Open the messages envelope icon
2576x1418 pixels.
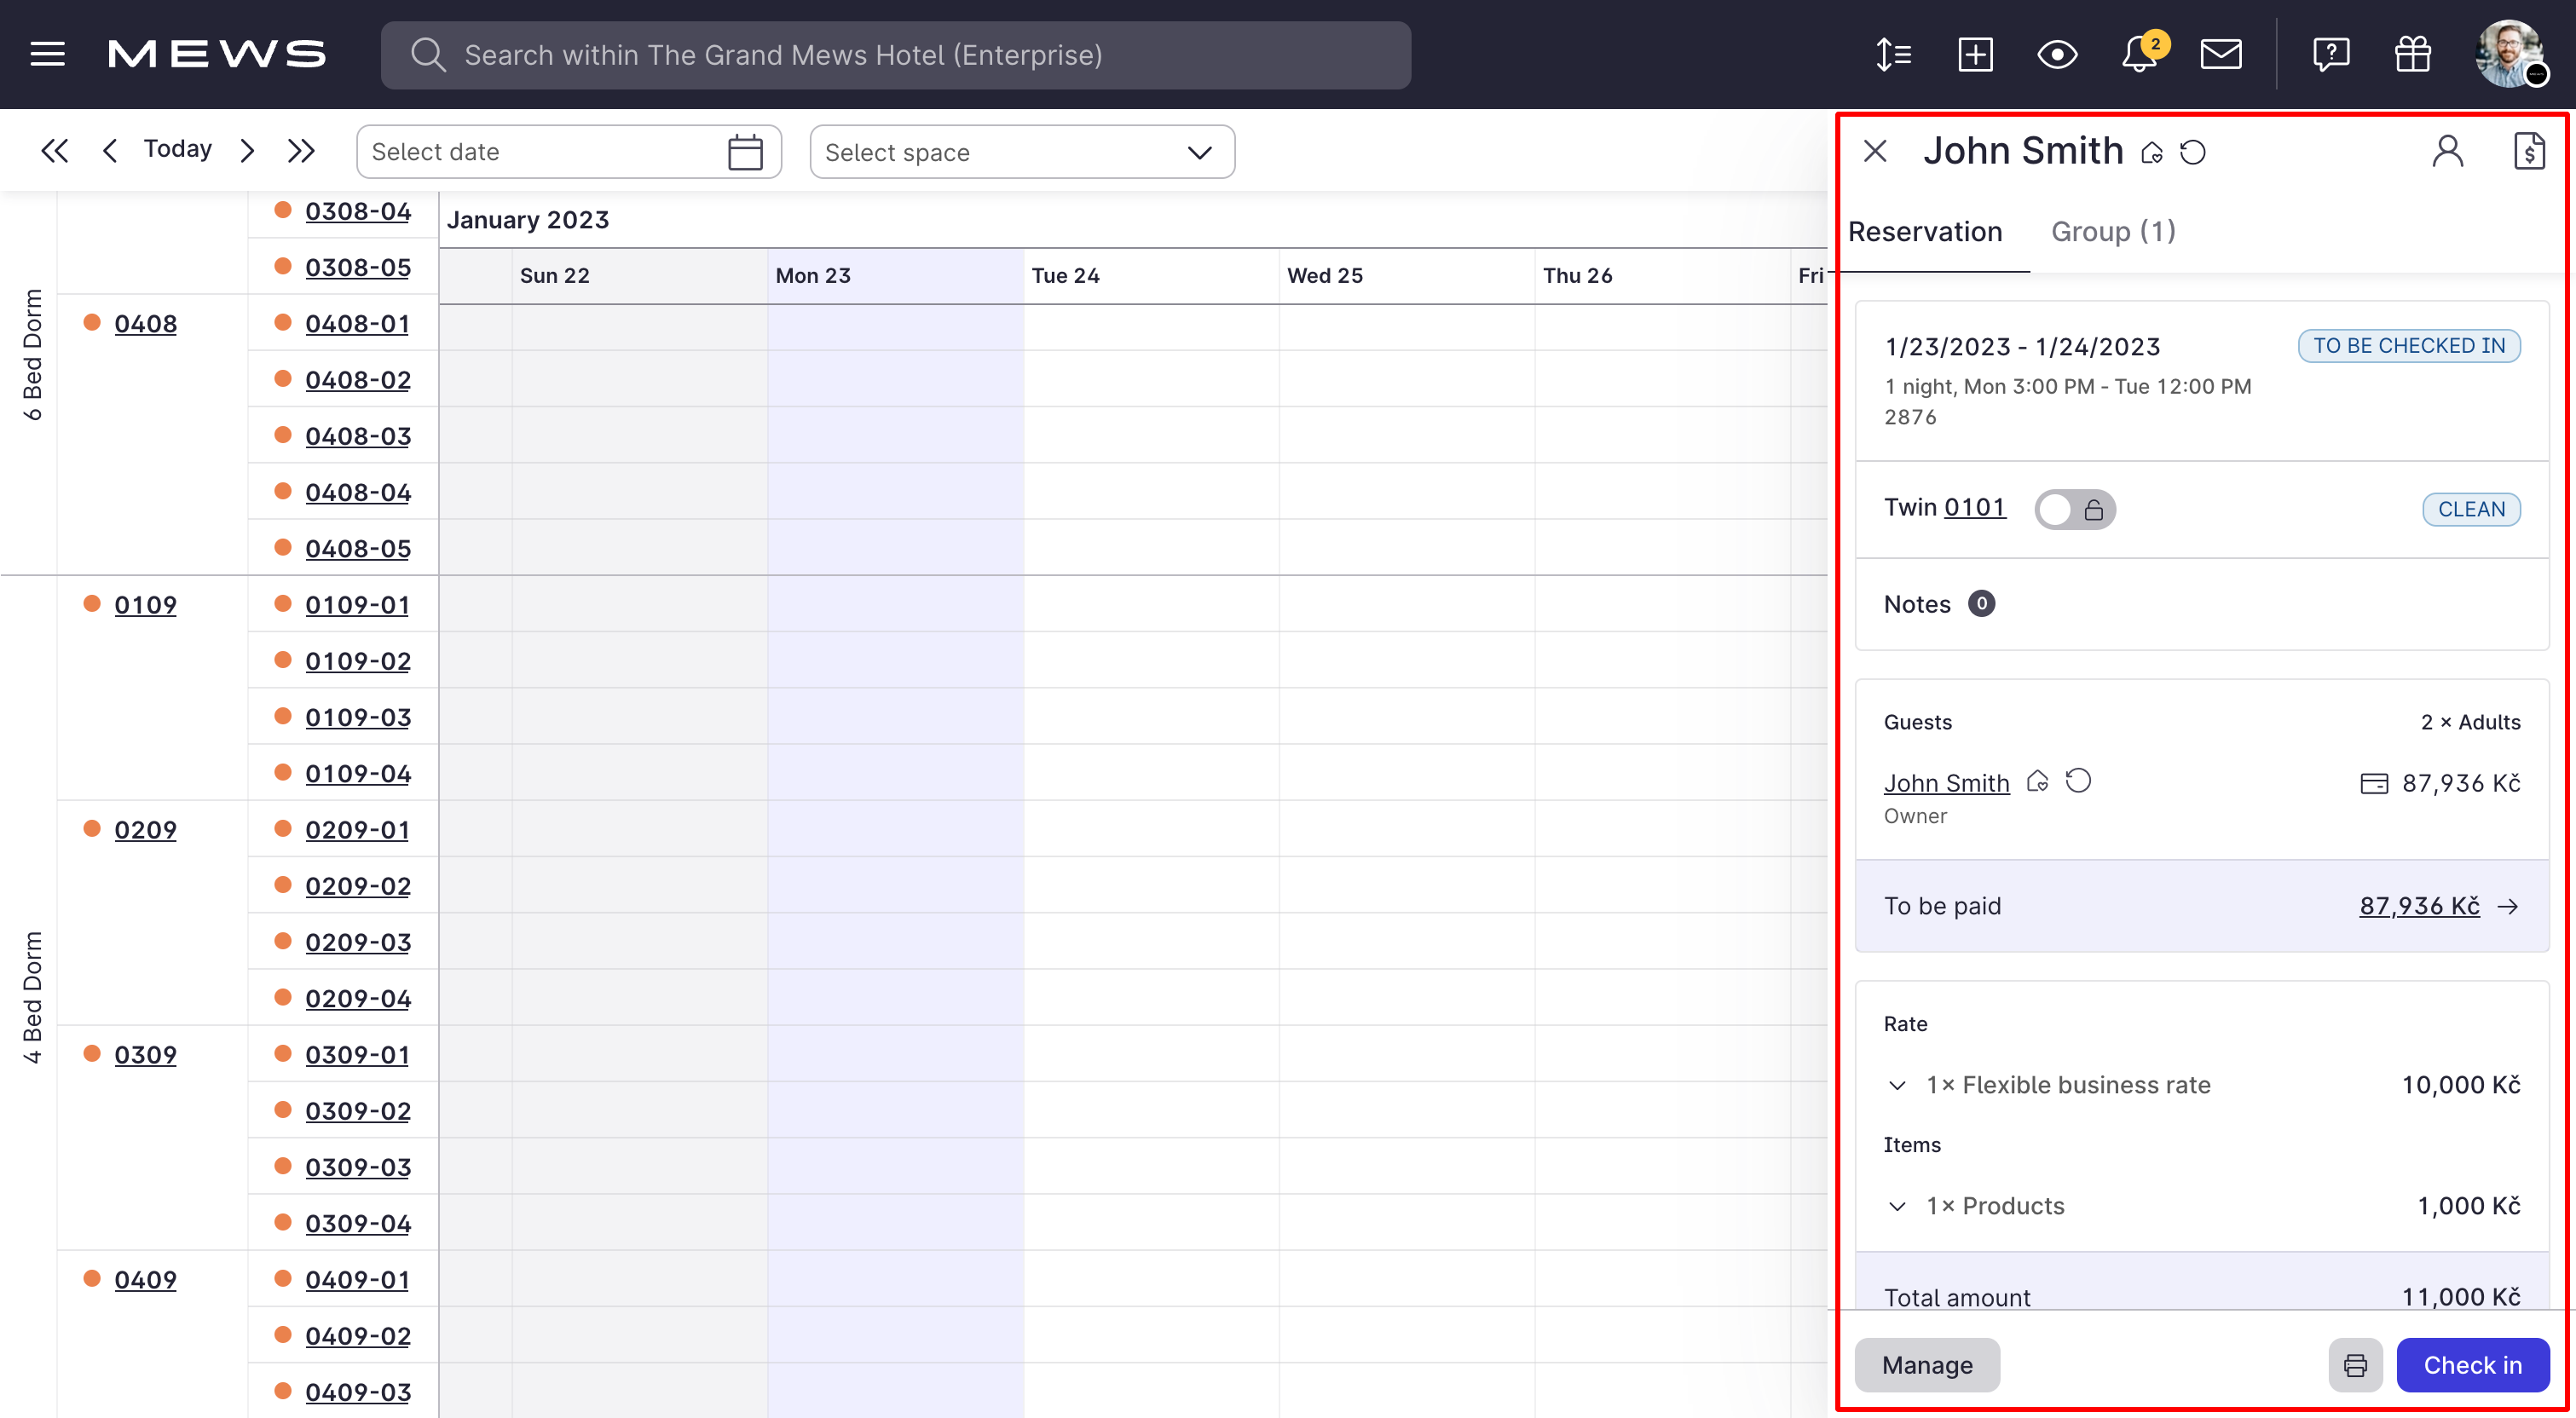coord(2221,55)
